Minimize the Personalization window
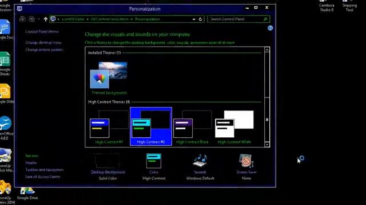The height and width of the screenshot is (205, 366). (247, 8)
